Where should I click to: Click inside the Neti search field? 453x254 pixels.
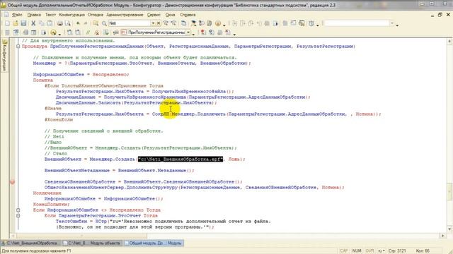[x=130, y=23]
